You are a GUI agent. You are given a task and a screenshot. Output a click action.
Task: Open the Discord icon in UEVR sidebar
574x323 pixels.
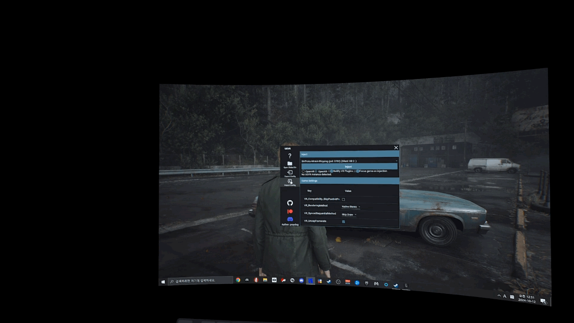(290, 219)
